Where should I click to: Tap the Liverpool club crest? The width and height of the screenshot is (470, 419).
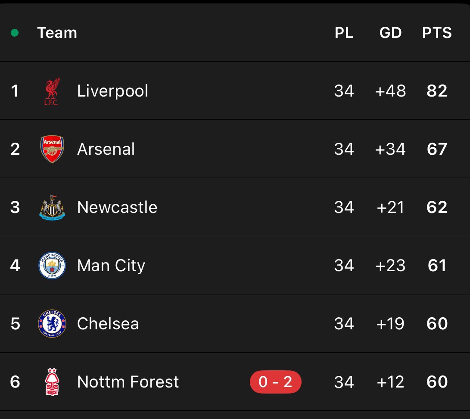click(x=52, y=91)
